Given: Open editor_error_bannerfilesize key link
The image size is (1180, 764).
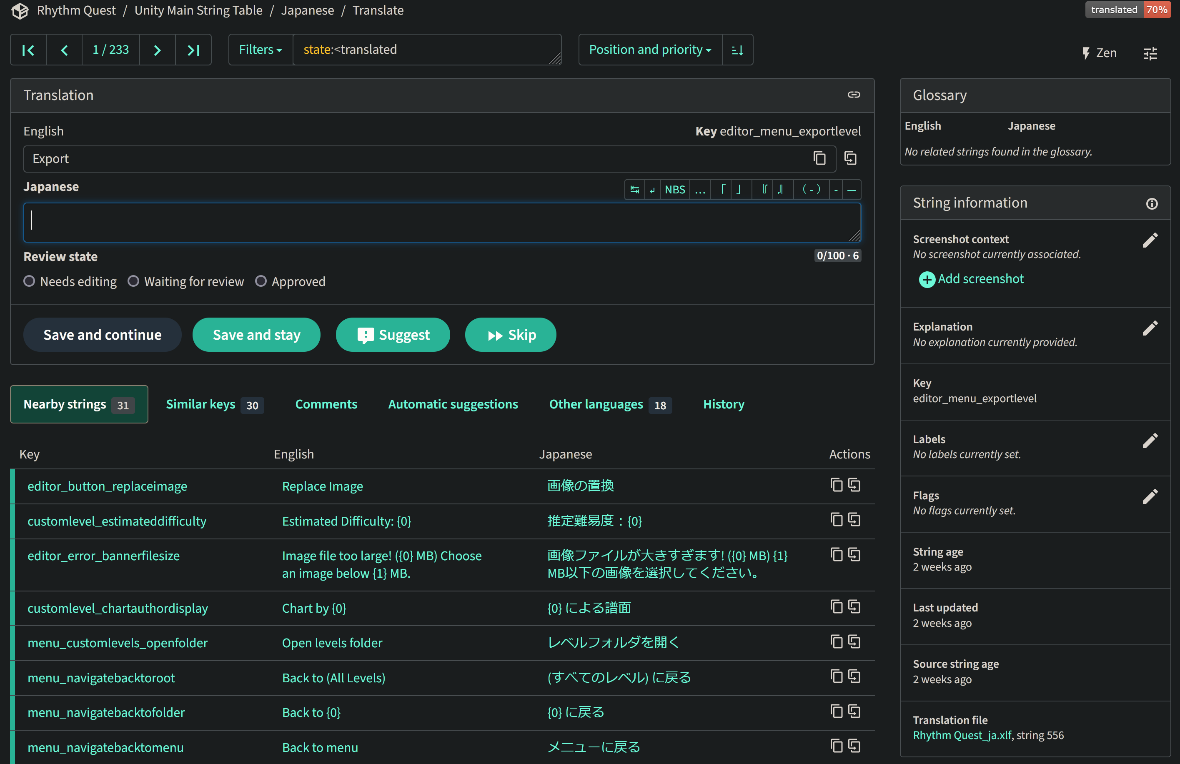Looking at the screenshot, I should click(103, 556).
